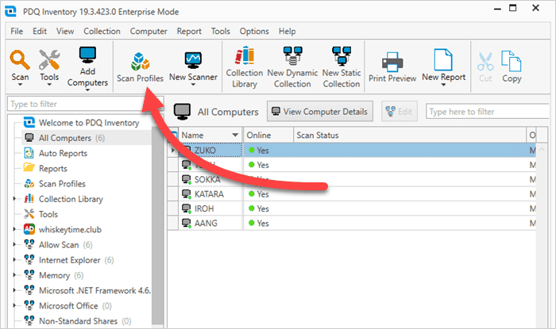This screenshot has height=329, width=556.
Task: Open the File menu
Action: point(17,31)
